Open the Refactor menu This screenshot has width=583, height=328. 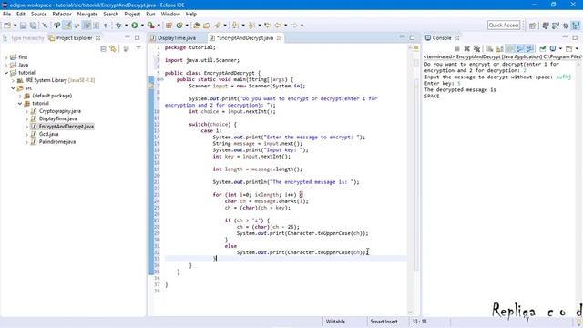[62, 15]
